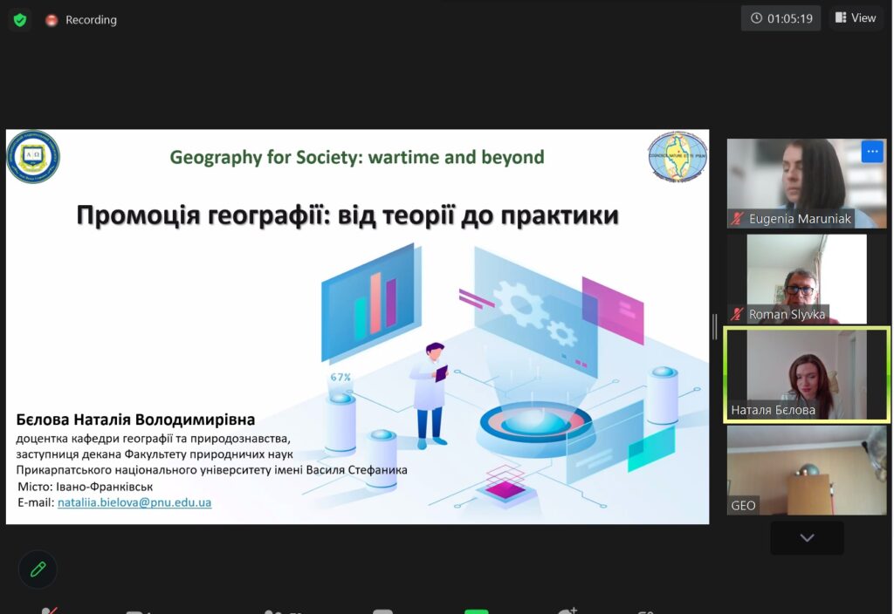This screenshot has height=614, width=894.
Task: Click the divider handle beside video panel
Action: [715, 326]
